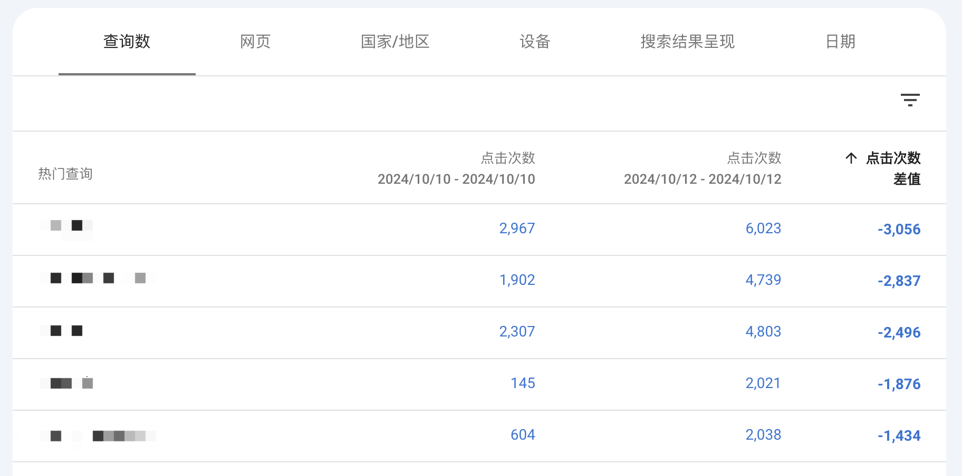Screen dimensions: 962x476
Task: Select the click value 4,803
Action: tap(763, 332)
